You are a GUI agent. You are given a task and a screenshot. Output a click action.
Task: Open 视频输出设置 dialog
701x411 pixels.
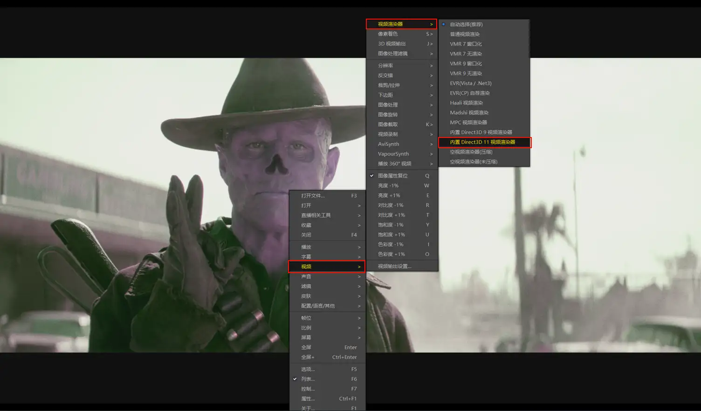click(394, 266)
